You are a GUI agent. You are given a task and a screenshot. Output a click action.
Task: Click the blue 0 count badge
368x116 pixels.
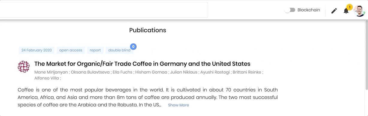tap(133, 47)
